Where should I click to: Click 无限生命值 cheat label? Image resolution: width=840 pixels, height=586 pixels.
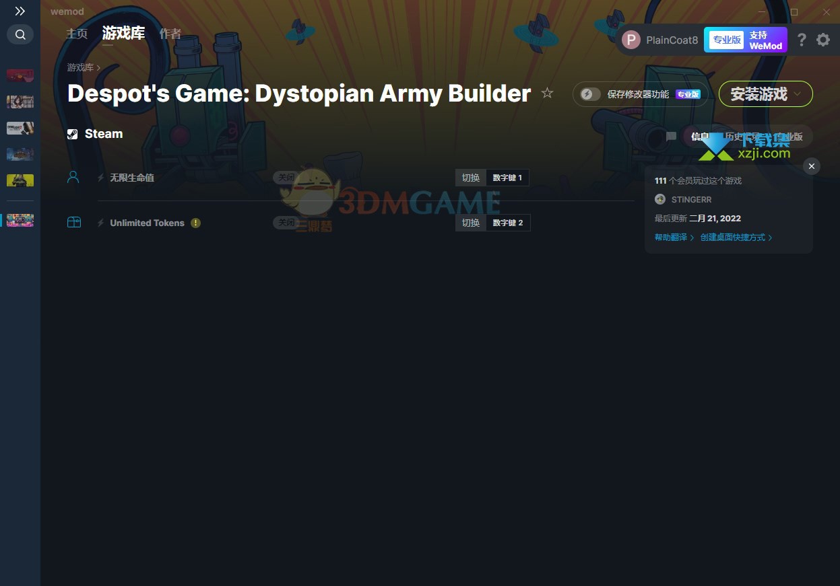click(132, 178)
